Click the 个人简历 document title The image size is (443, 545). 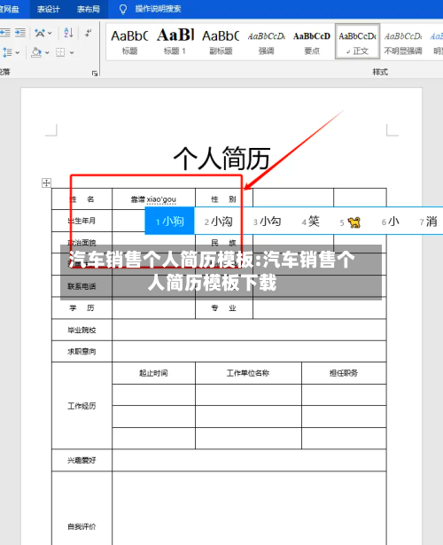pyautogui.click(x=221, y=159)
